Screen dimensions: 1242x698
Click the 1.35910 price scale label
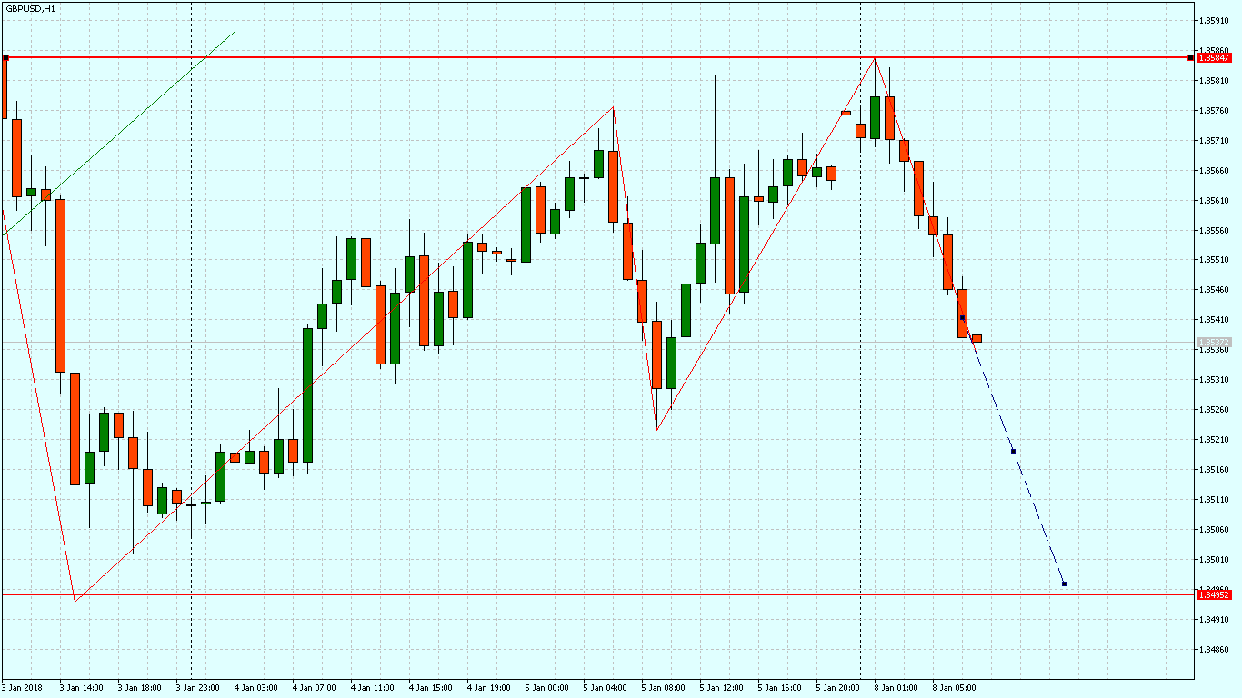pyautogui.click(x=1216, y=20)
